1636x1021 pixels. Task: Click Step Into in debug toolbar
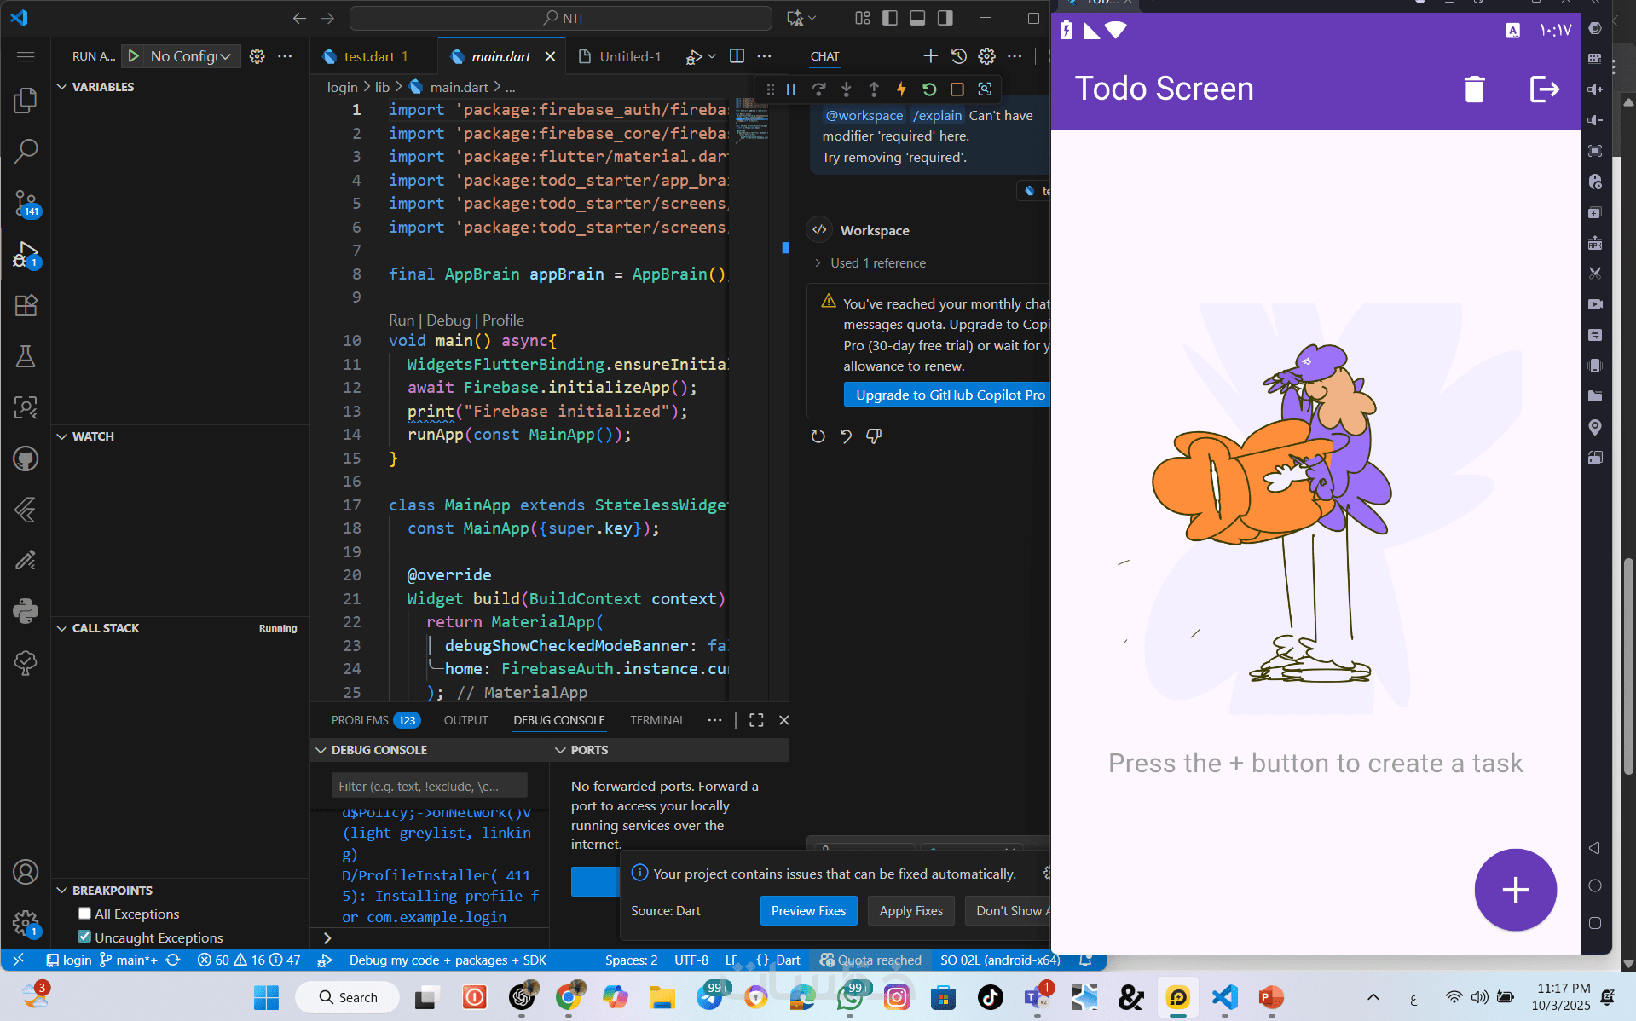click(x=847, y=89)
